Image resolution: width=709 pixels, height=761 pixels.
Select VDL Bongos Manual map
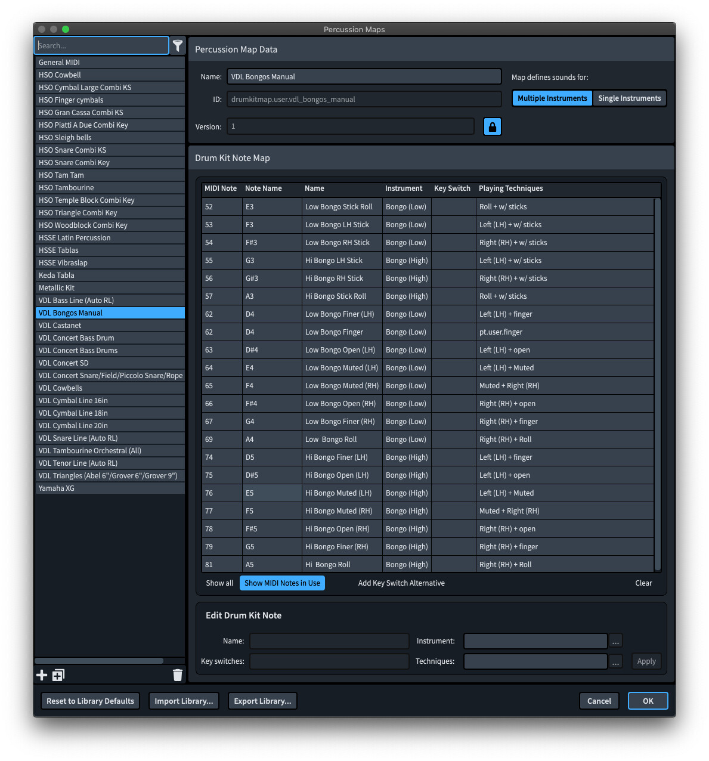(110, 313)
